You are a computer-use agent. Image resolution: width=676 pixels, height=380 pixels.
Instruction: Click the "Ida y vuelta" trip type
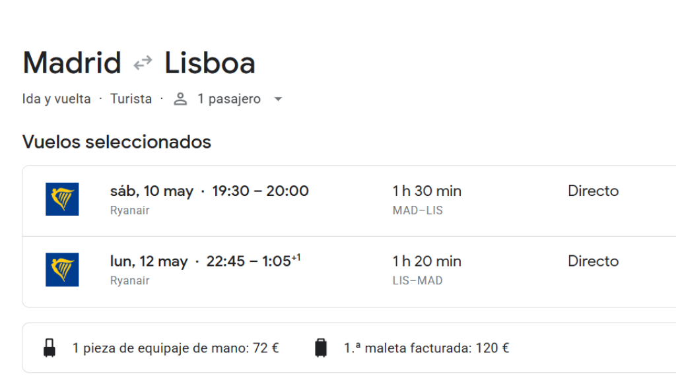(57, 99)
